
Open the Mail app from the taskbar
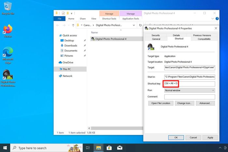[x=120, y=148]
